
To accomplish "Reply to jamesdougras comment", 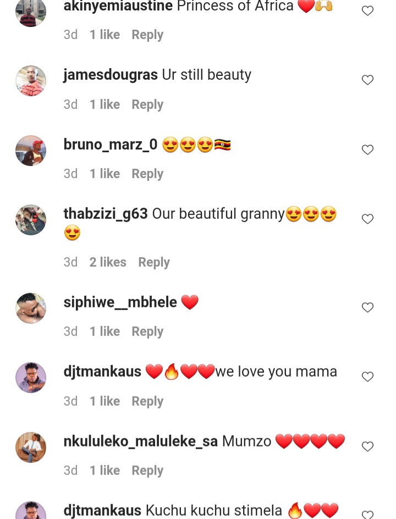I will click(147, 104).
